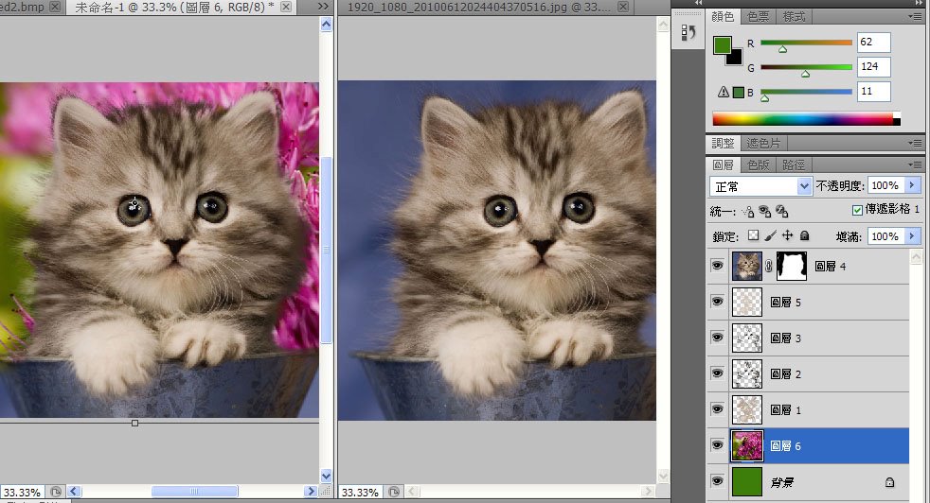Click the lock icon on 背景 layer

pyautogui.click(x=889, y=482)
